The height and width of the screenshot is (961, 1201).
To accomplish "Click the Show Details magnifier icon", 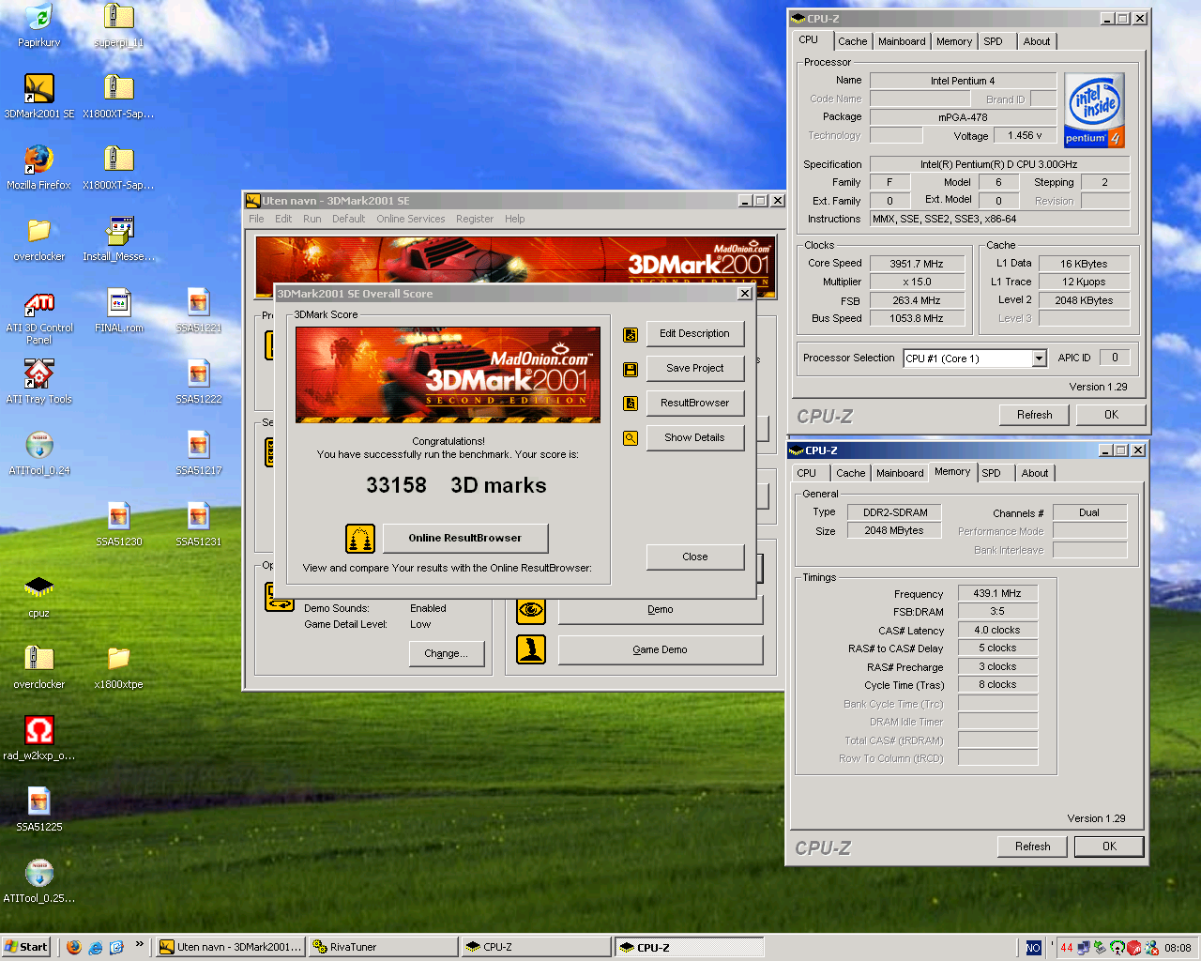I will [x=631, y=438].
